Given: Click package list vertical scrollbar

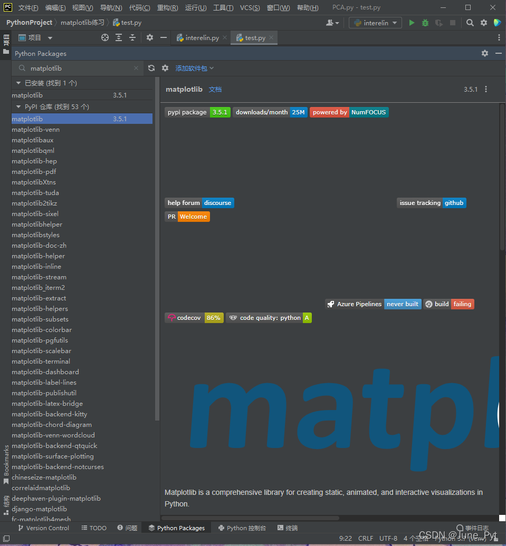Looking at the screenshot, I should (157, 249).
